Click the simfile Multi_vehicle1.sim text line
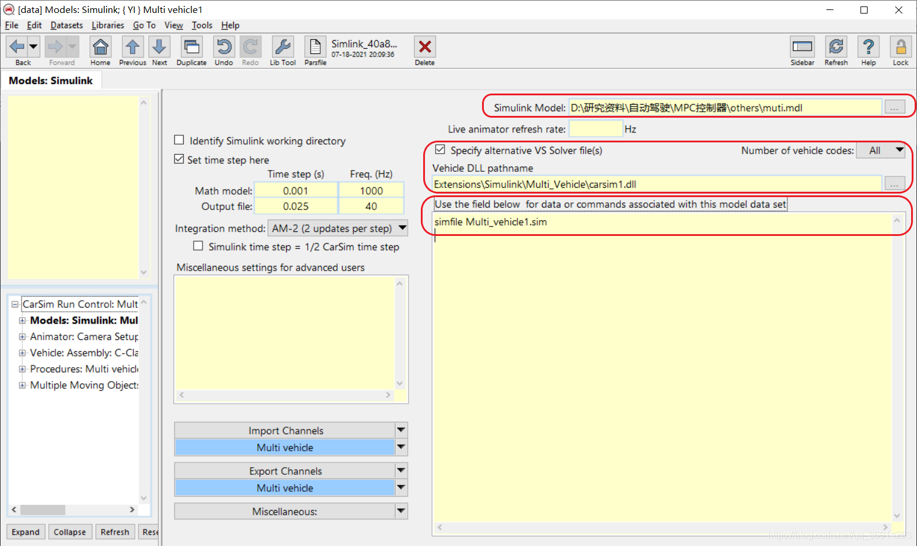Screen dimensions: 917x546 click(x=490, y=222)
